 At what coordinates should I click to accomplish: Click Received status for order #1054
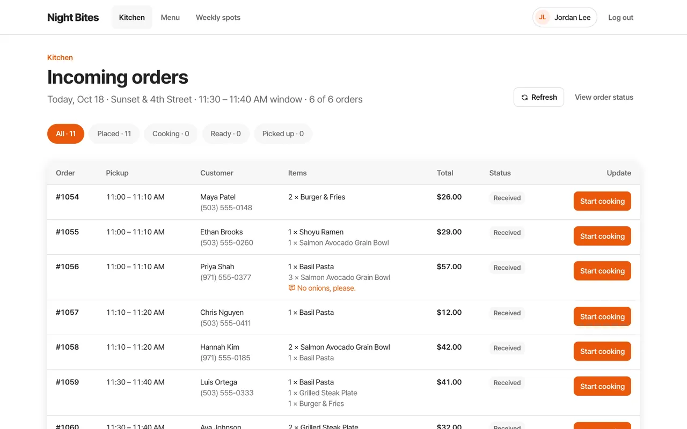click(x=507, y=198)
